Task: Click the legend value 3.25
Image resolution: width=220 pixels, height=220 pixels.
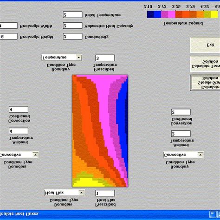Action: [176, 6]
